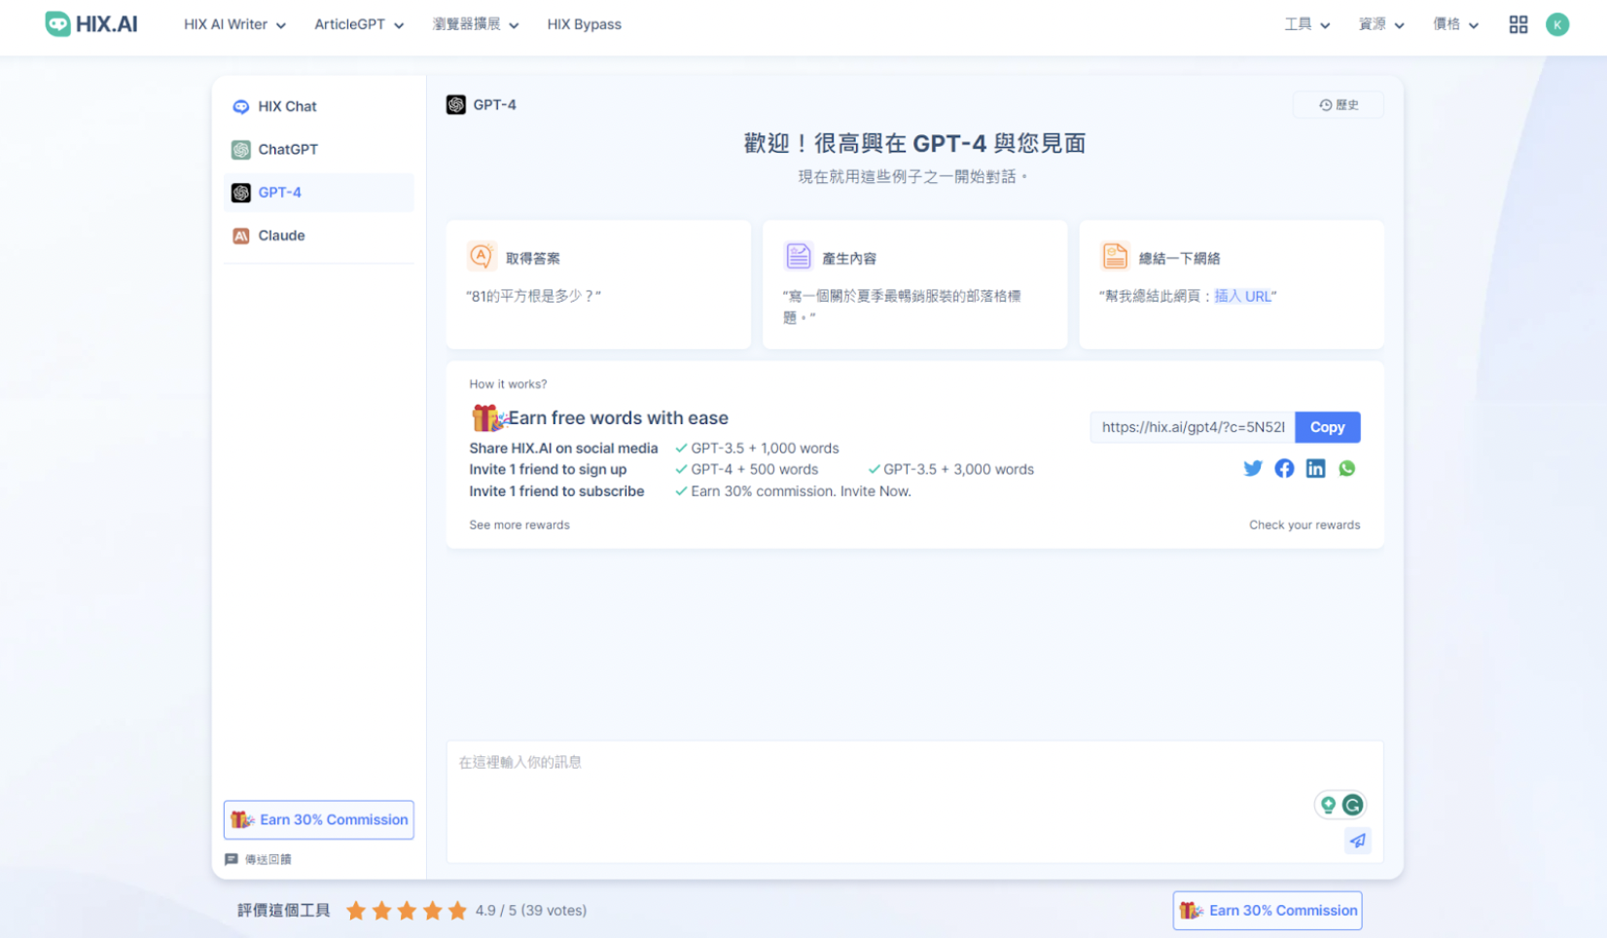This screenshot has height=938, width=1607.
Task: Switch to Claude in the sidebar
Action: click(x=319, y=235)
